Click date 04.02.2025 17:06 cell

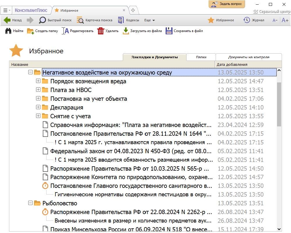click(241, 99)
